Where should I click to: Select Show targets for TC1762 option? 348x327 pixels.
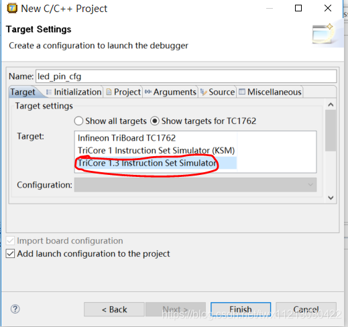click(155, 121)
